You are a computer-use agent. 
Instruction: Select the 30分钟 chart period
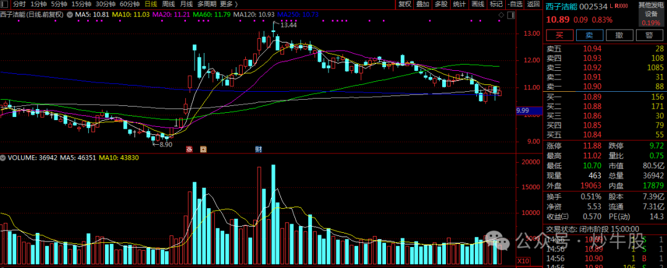click(x=106, y=4)
